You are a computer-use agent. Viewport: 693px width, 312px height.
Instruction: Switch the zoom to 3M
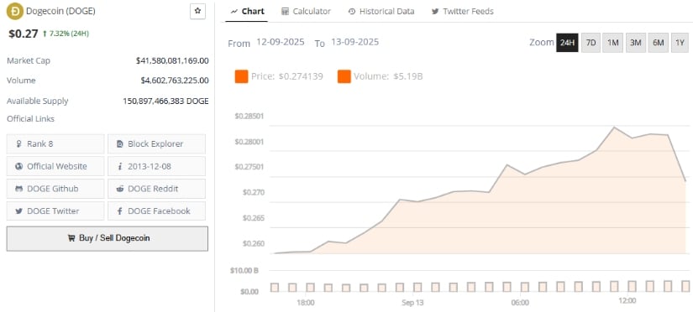[x=636, y=43]
